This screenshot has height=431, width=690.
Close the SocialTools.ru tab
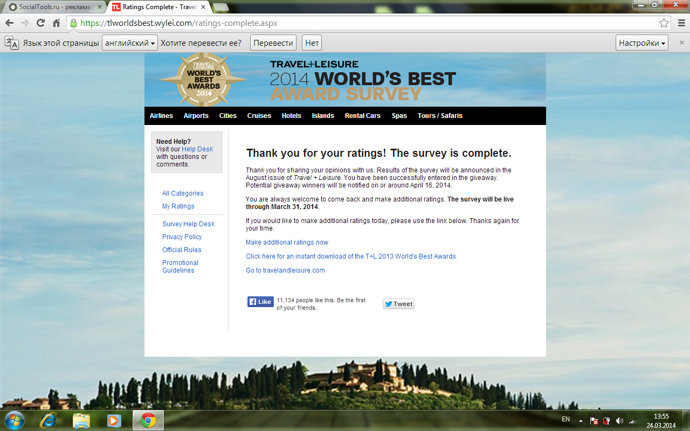coord(99,7)
